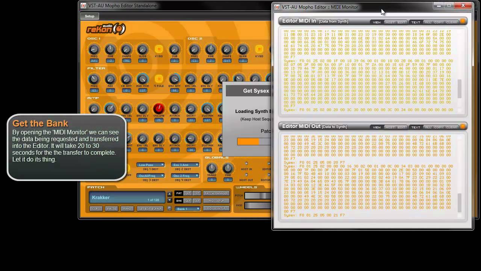Click the PAT GET button
Viewport: 481px width, 271px height.
tap(188, 193)
